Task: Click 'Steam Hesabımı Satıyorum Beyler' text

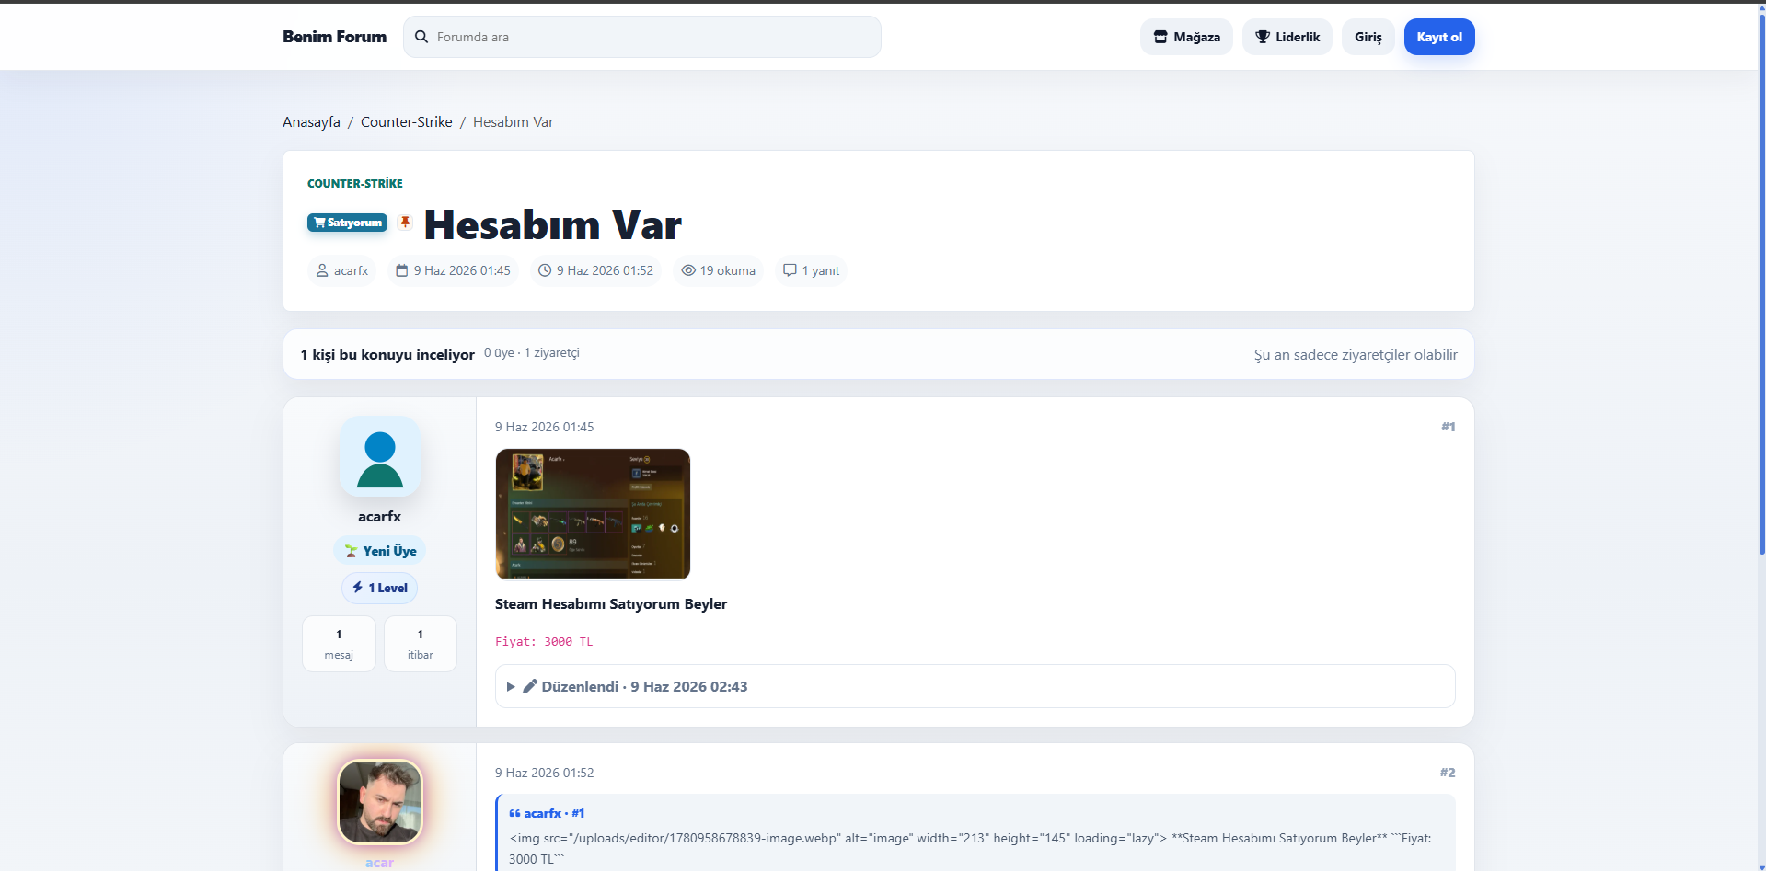Action: tap(611, 604)
